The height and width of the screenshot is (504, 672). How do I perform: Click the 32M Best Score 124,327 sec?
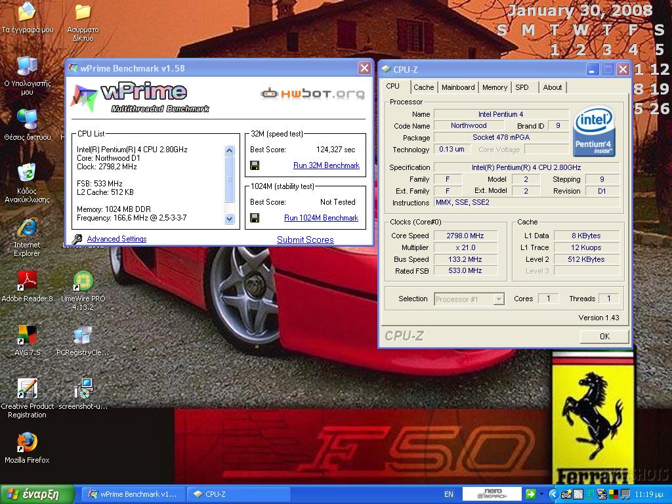335,150
